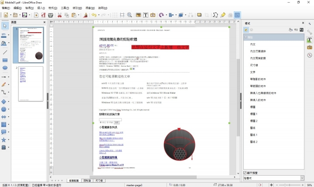Image resolution: width=314 pixels, height=187 pixels.
Task: Click the Cut scissors icon
Action: (x=59, y=15)
